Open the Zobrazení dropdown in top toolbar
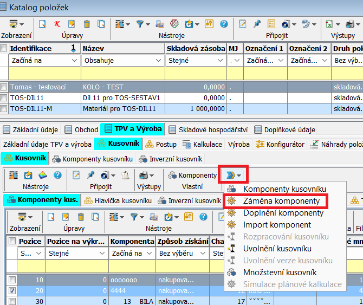This screenshot has width=363, height=305. (16, 24)
